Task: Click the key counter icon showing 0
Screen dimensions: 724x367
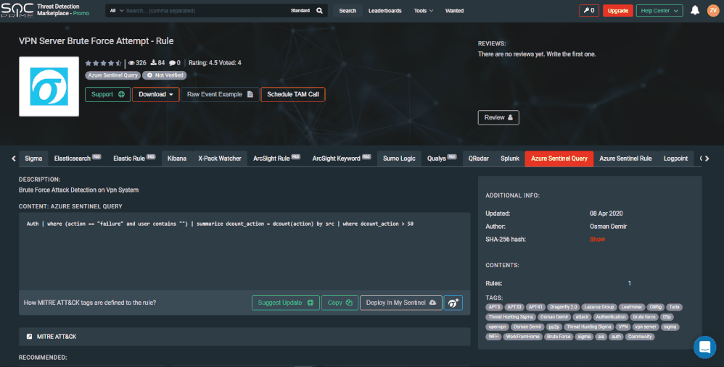Action: tap(589, 11)
